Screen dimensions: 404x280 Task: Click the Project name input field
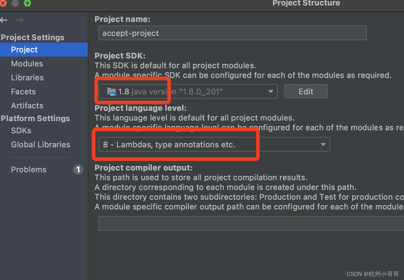[x=232, y=33]
